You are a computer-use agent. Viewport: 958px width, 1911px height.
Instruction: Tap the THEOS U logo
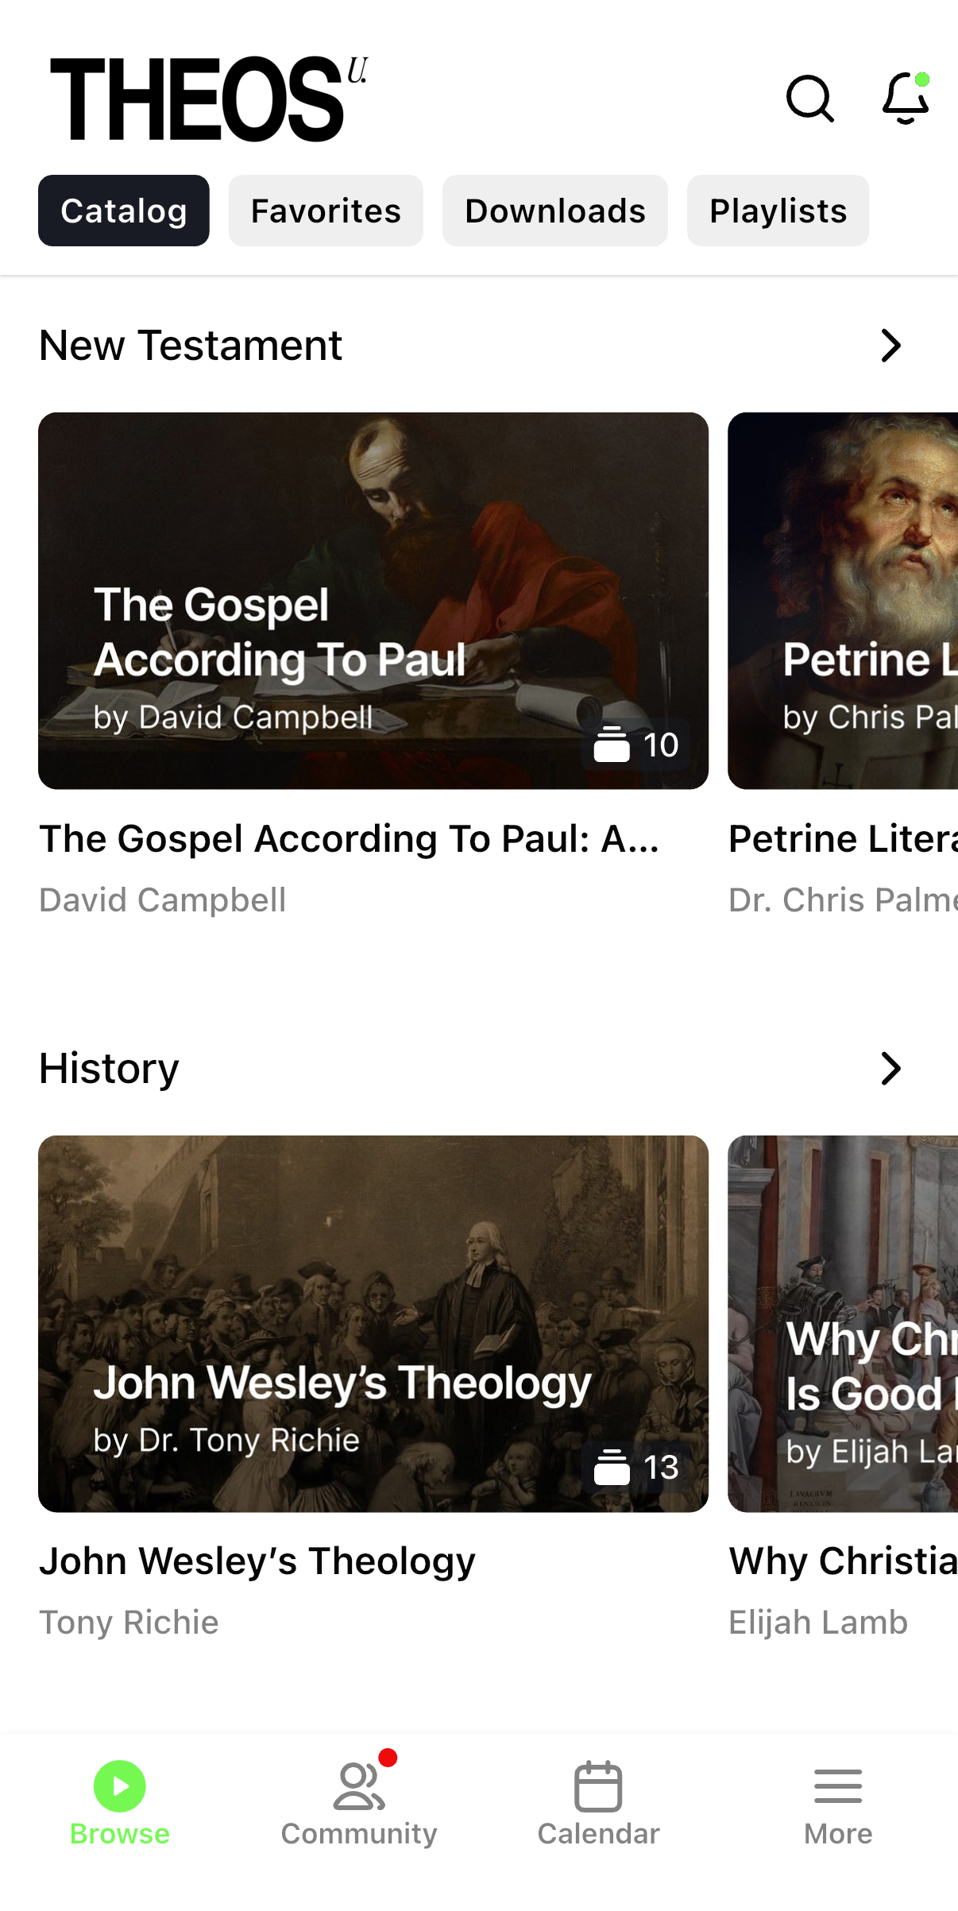(208, 99)
